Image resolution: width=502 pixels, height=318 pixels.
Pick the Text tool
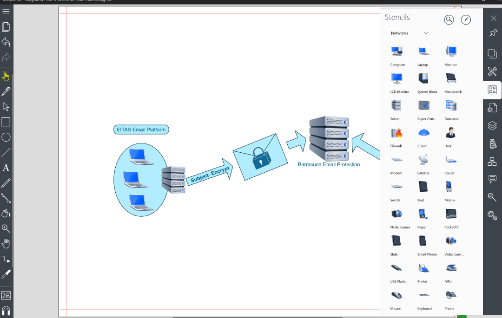click(6, 168)
